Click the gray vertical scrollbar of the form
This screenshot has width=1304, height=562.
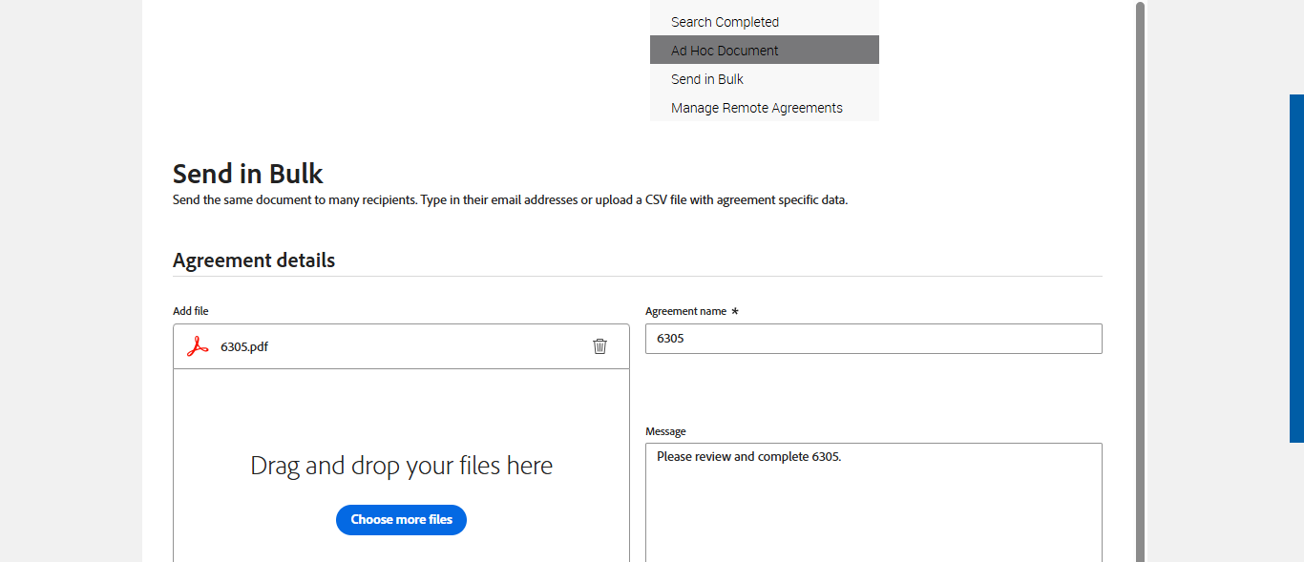(1140, 286)
